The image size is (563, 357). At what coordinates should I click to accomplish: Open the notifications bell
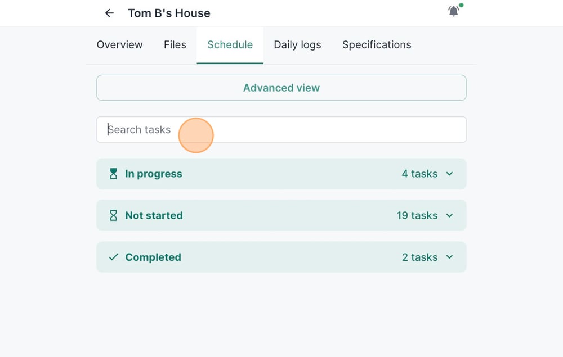click(x=454, y=11)
